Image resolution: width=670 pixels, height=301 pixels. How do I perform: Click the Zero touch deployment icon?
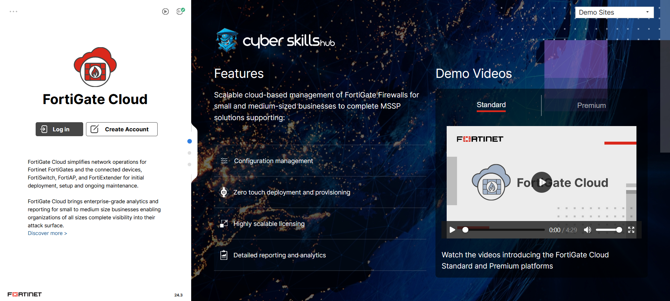click(224, 192)
